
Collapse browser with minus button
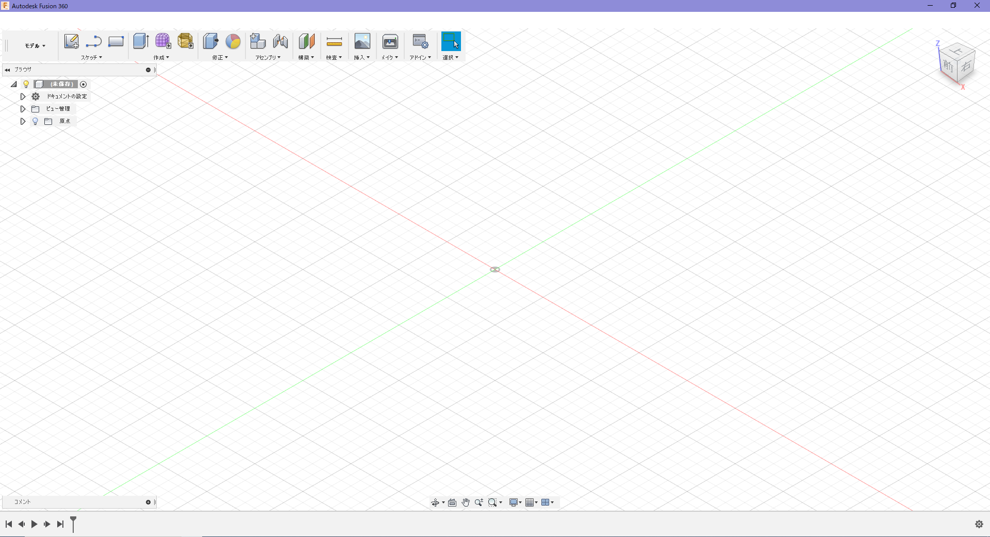coord(148,70)
